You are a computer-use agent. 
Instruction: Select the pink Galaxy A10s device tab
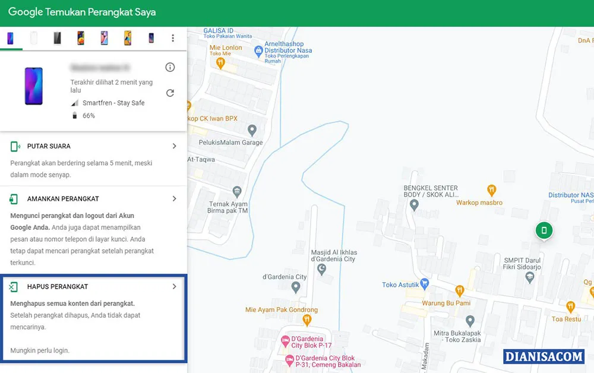[104, 37]
